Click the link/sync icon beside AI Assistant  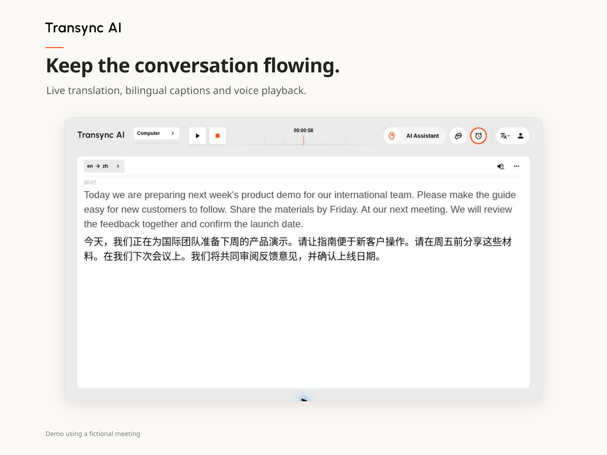coord(458,136)
